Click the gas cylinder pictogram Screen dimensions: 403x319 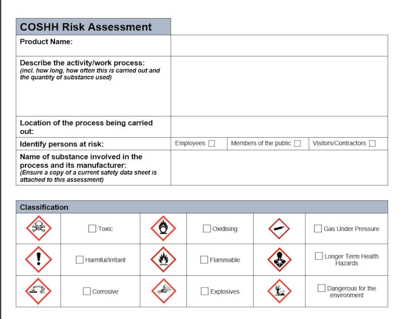(x=279, y=228)
